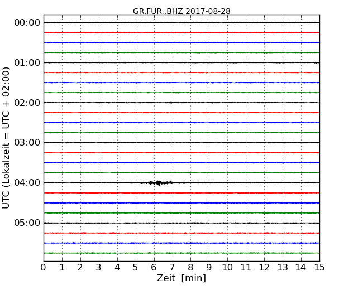The width and height of the screenshot is (363, 290).
Task: Select x-axis tick label 9
Action: 209,268
